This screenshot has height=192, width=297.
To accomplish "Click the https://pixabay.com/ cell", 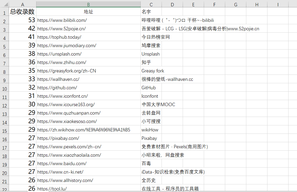I will [88, 138].
